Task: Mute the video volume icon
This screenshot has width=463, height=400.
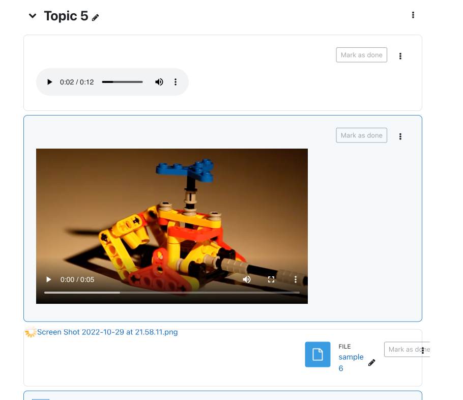Action: click(247, 279)
